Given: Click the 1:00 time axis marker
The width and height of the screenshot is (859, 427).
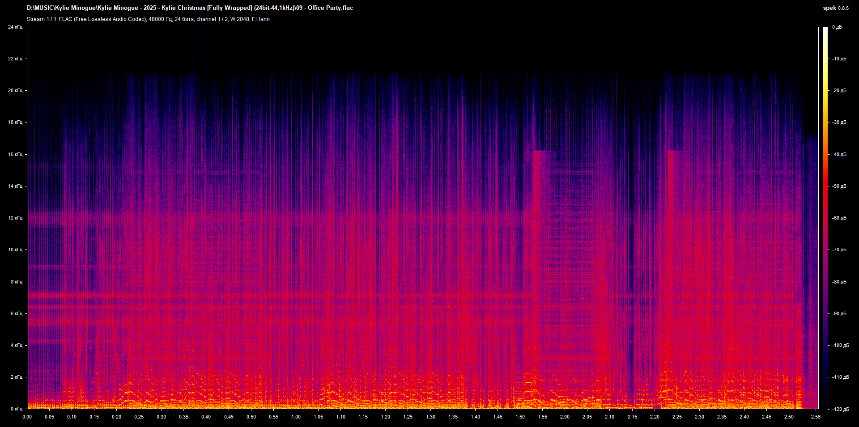Looking at the screenshot, I should click(296, 417).
